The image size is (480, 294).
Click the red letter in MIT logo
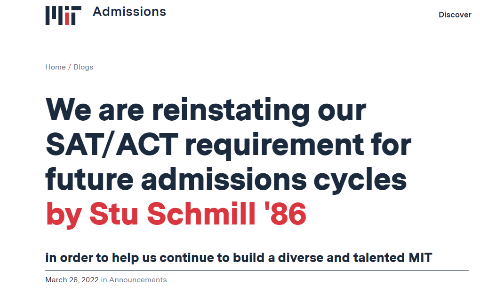67,18
